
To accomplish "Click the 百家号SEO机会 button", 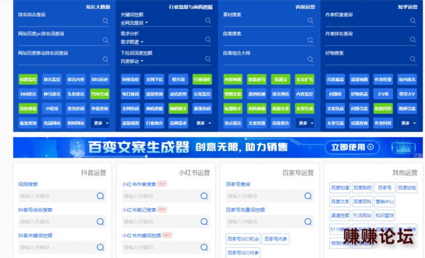I will coord(243,239).
